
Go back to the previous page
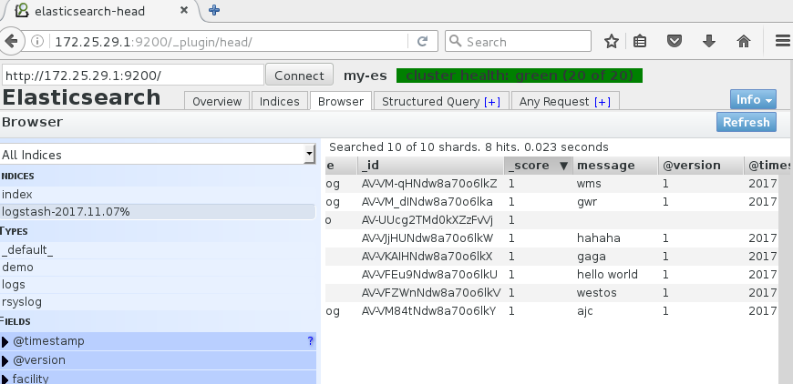tap(10, 41)
